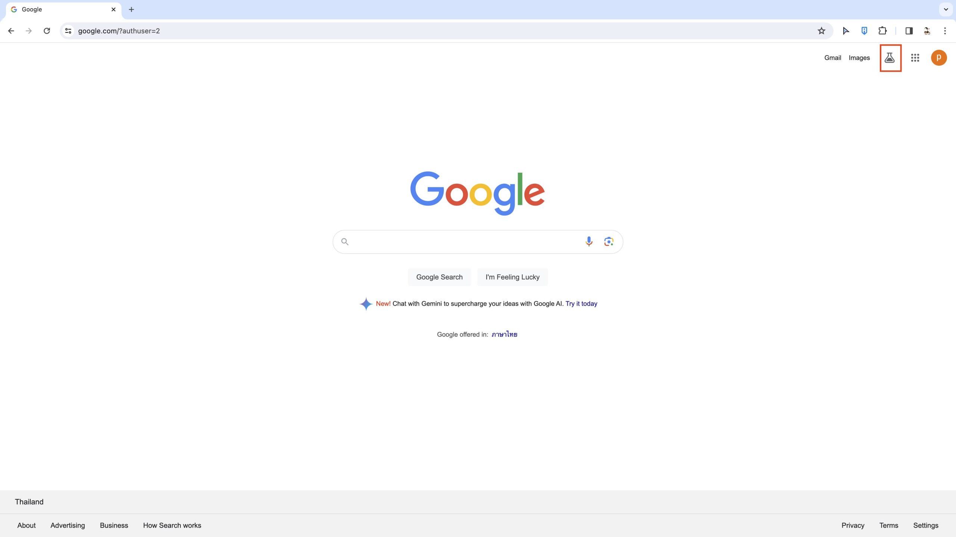Reload the current page
The image size is (956, 537).
(x=47, y=31)
